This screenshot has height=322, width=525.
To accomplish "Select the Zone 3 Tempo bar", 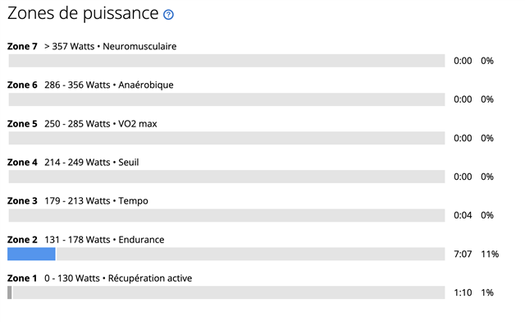I will coord(226,215).
